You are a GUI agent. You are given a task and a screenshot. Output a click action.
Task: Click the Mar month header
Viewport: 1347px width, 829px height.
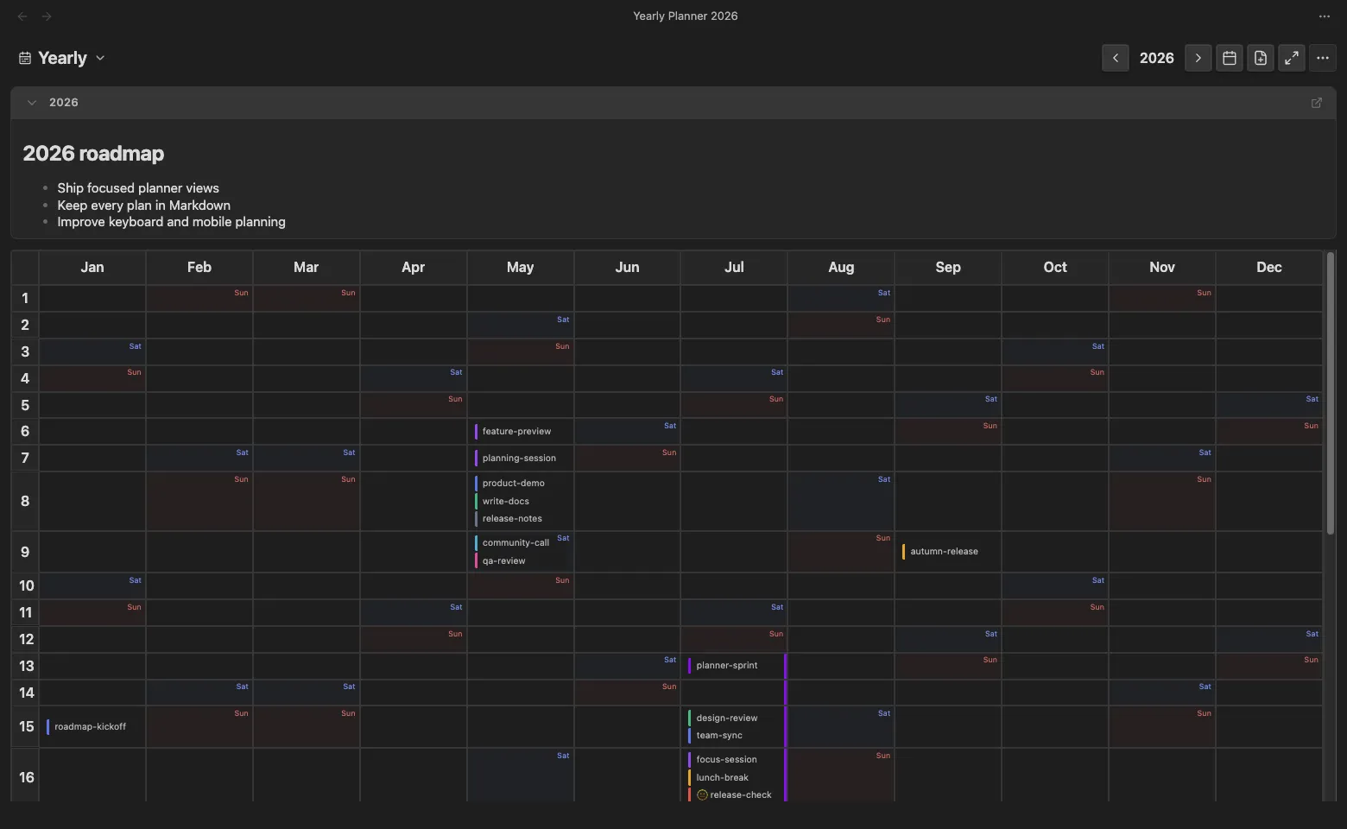(x=307, y=268)
